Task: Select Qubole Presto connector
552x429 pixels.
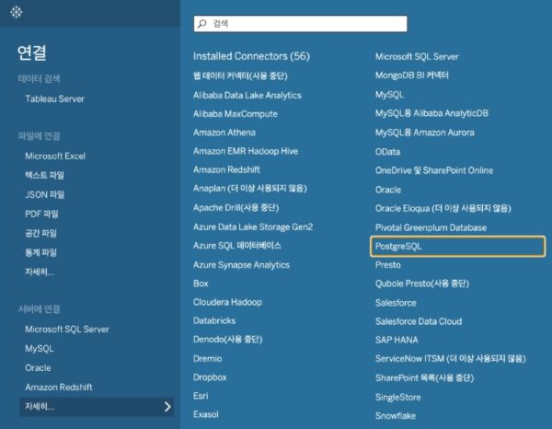Action: [422, 284]
